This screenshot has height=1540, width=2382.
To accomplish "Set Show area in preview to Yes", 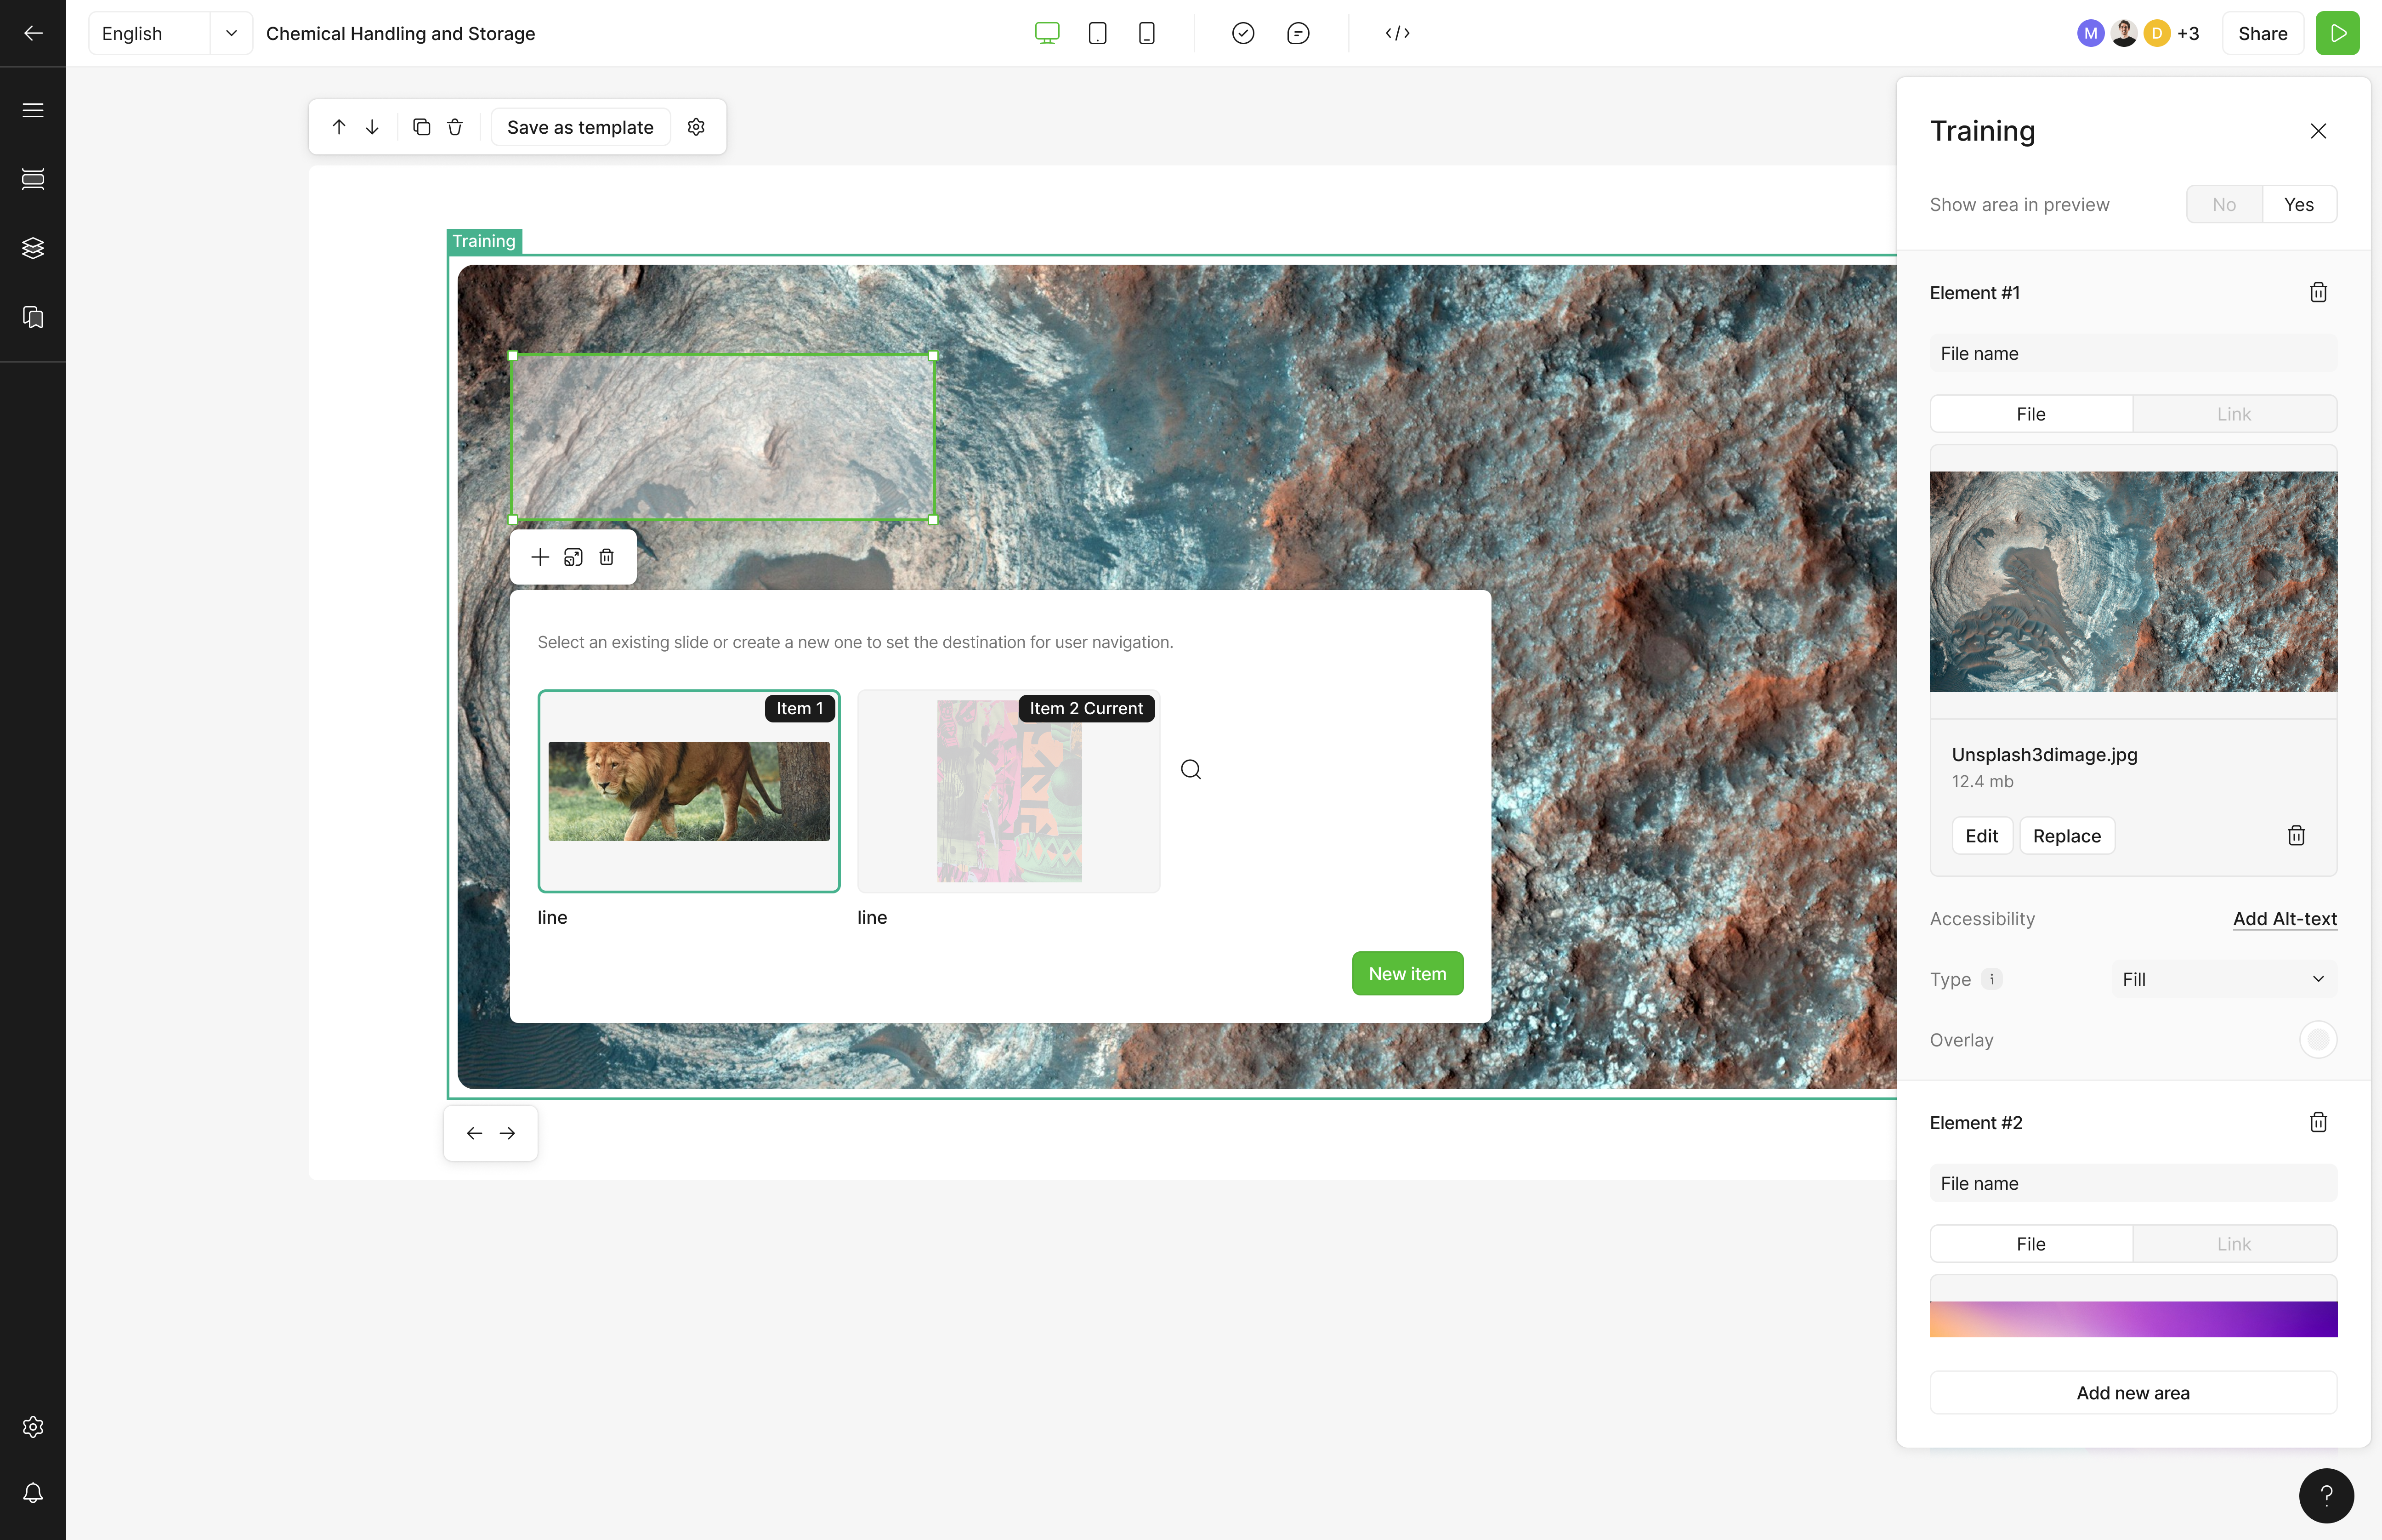I will [2298, 204].
